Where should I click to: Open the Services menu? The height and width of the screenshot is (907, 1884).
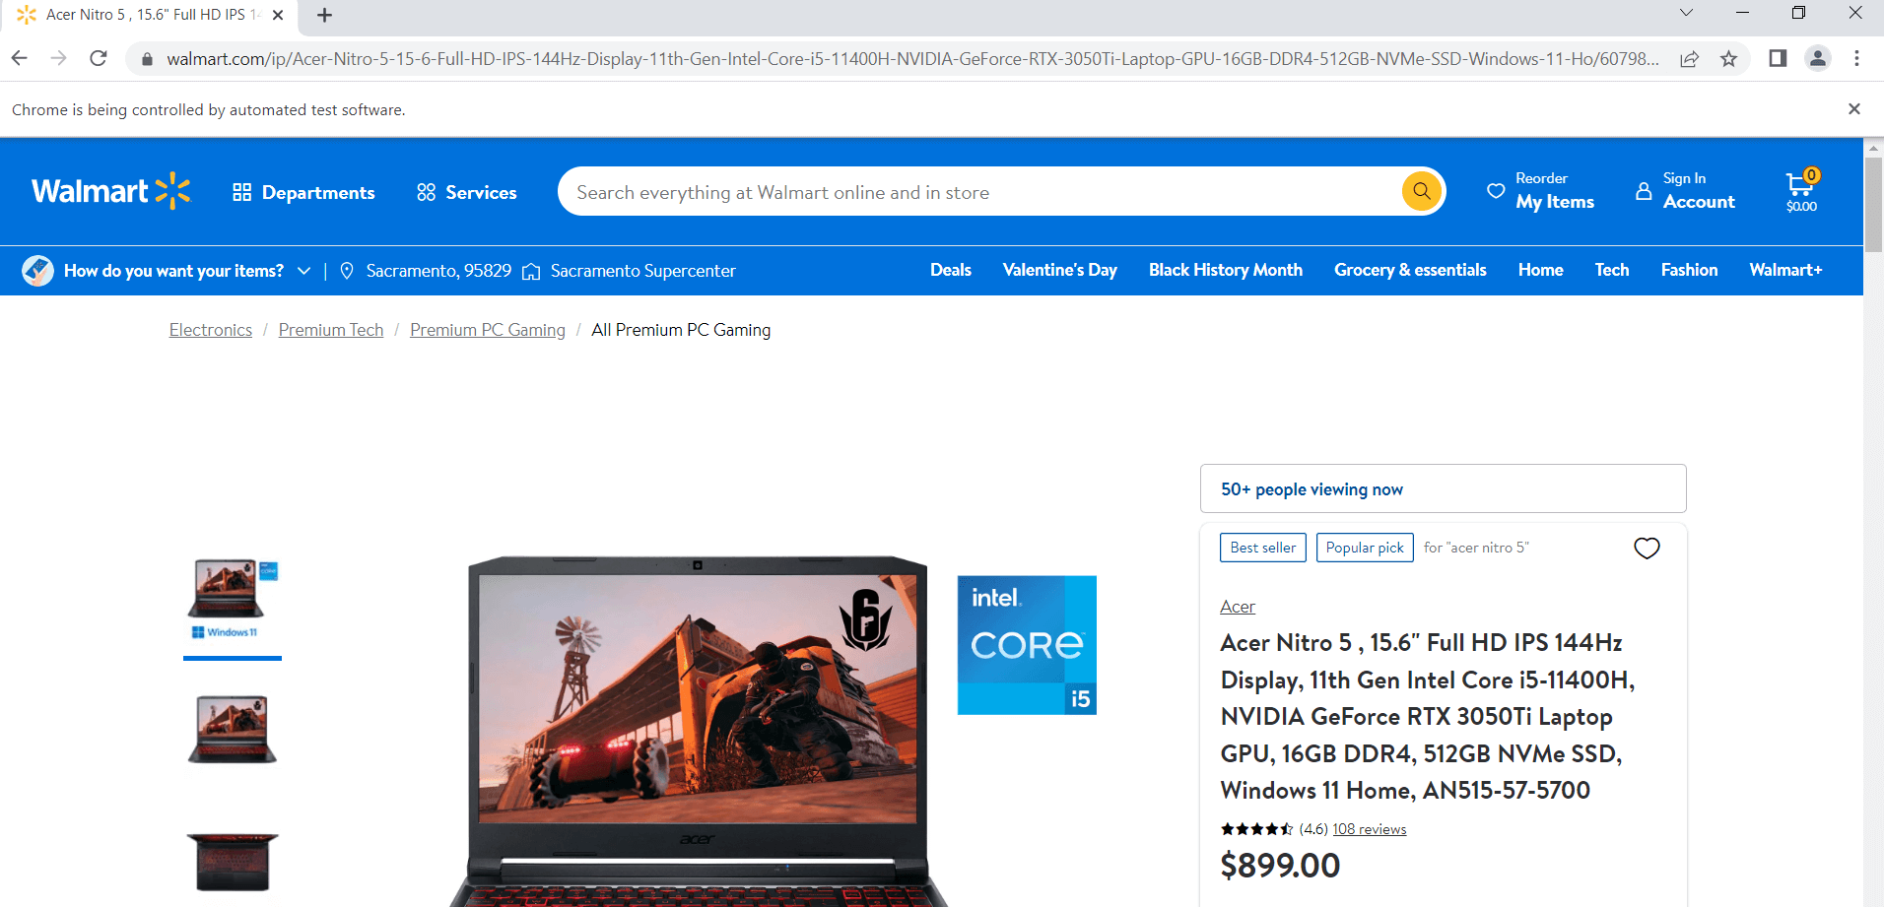pos(467,192)
